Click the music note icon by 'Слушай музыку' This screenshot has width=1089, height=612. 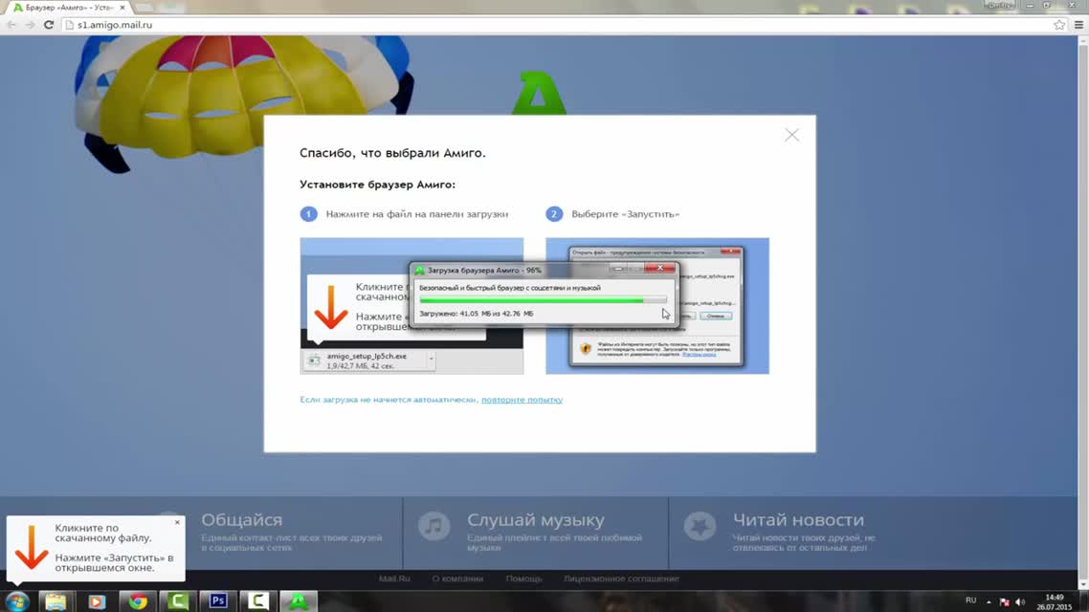[434, 526]
